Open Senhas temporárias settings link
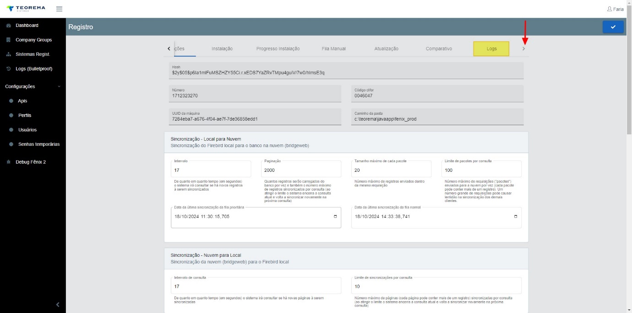 click(x=39, y=144)
